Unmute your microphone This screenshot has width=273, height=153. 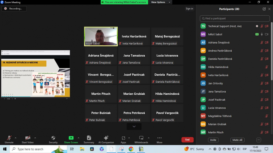[9, 138]
